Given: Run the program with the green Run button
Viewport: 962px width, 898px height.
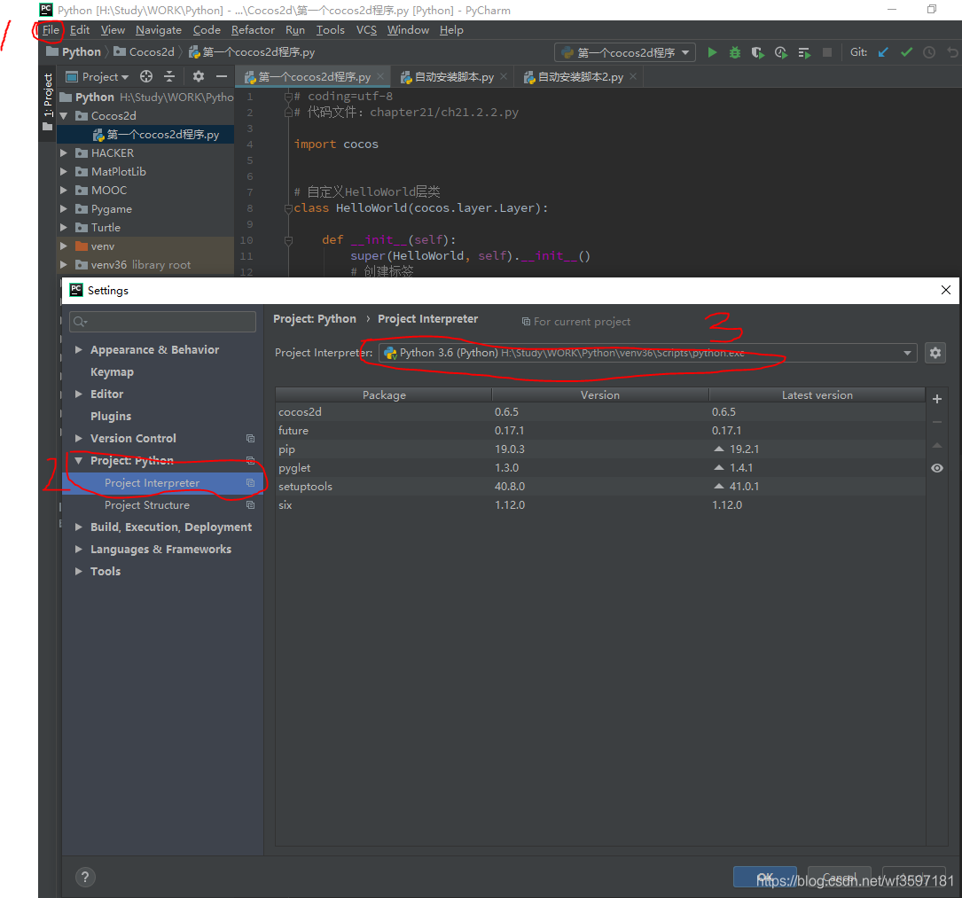Looking at the screenshot, I should point(712,53).
